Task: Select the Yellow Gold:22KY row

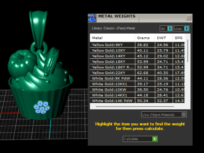Action: coord(137,73)
